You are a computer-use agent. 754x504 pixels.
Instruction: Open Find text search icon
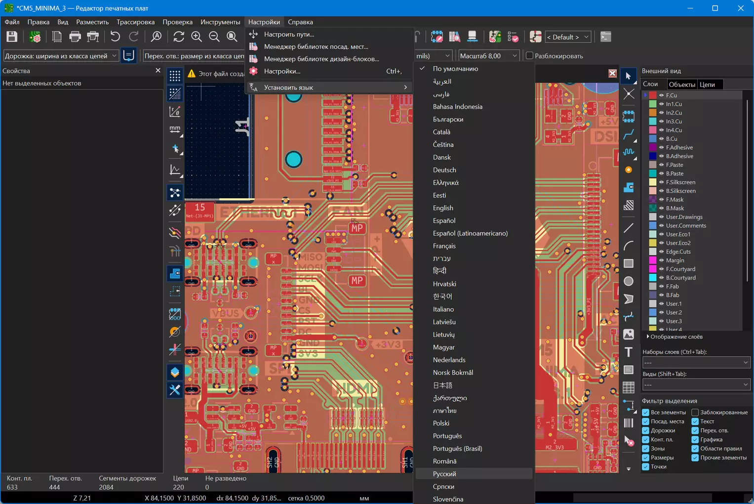coord(156,37)
